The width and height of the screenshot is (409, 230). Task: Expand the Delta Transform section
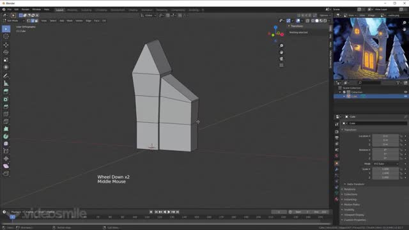[x=355, y=184]
